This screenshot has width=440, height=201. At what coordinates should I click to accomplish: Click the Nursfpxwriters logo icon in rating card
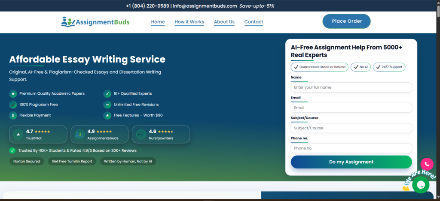tap(141, 135)
